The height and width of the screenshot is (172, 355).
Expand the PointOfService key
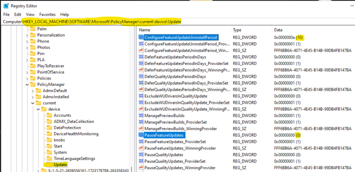(27, 72)
